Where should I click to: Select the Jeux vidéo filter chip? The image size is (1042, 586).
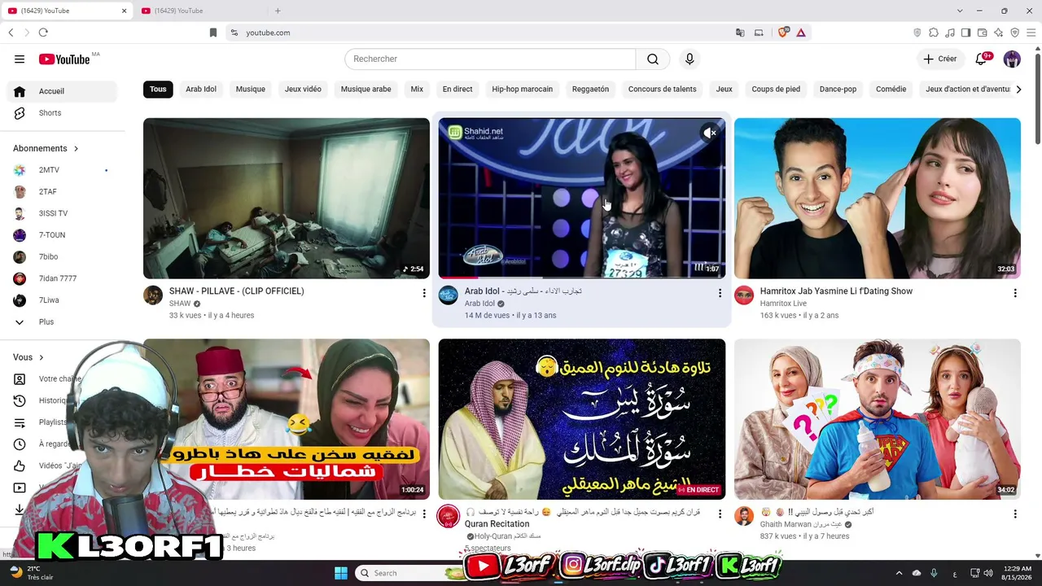coord(303,90)
